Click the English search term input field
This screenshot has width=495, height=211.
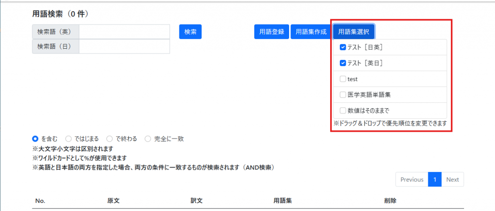point(124,31)
